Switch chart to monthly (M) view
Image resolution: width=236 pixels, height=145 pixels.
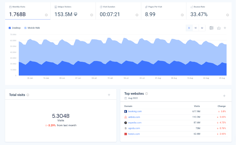(x=202, y=28)
